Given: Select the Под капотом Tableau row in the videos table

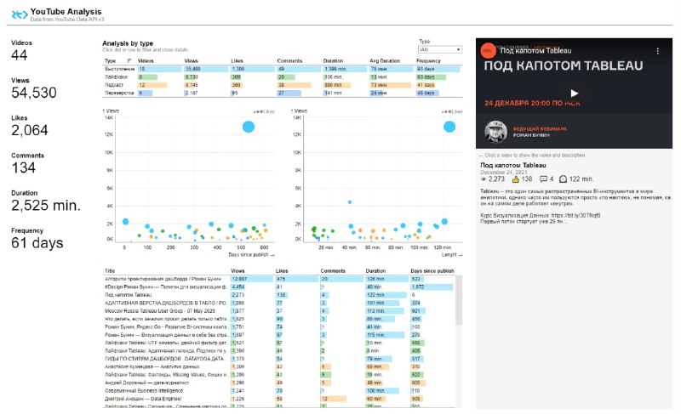Looking at the screenshot, I should tap(279, 295).
